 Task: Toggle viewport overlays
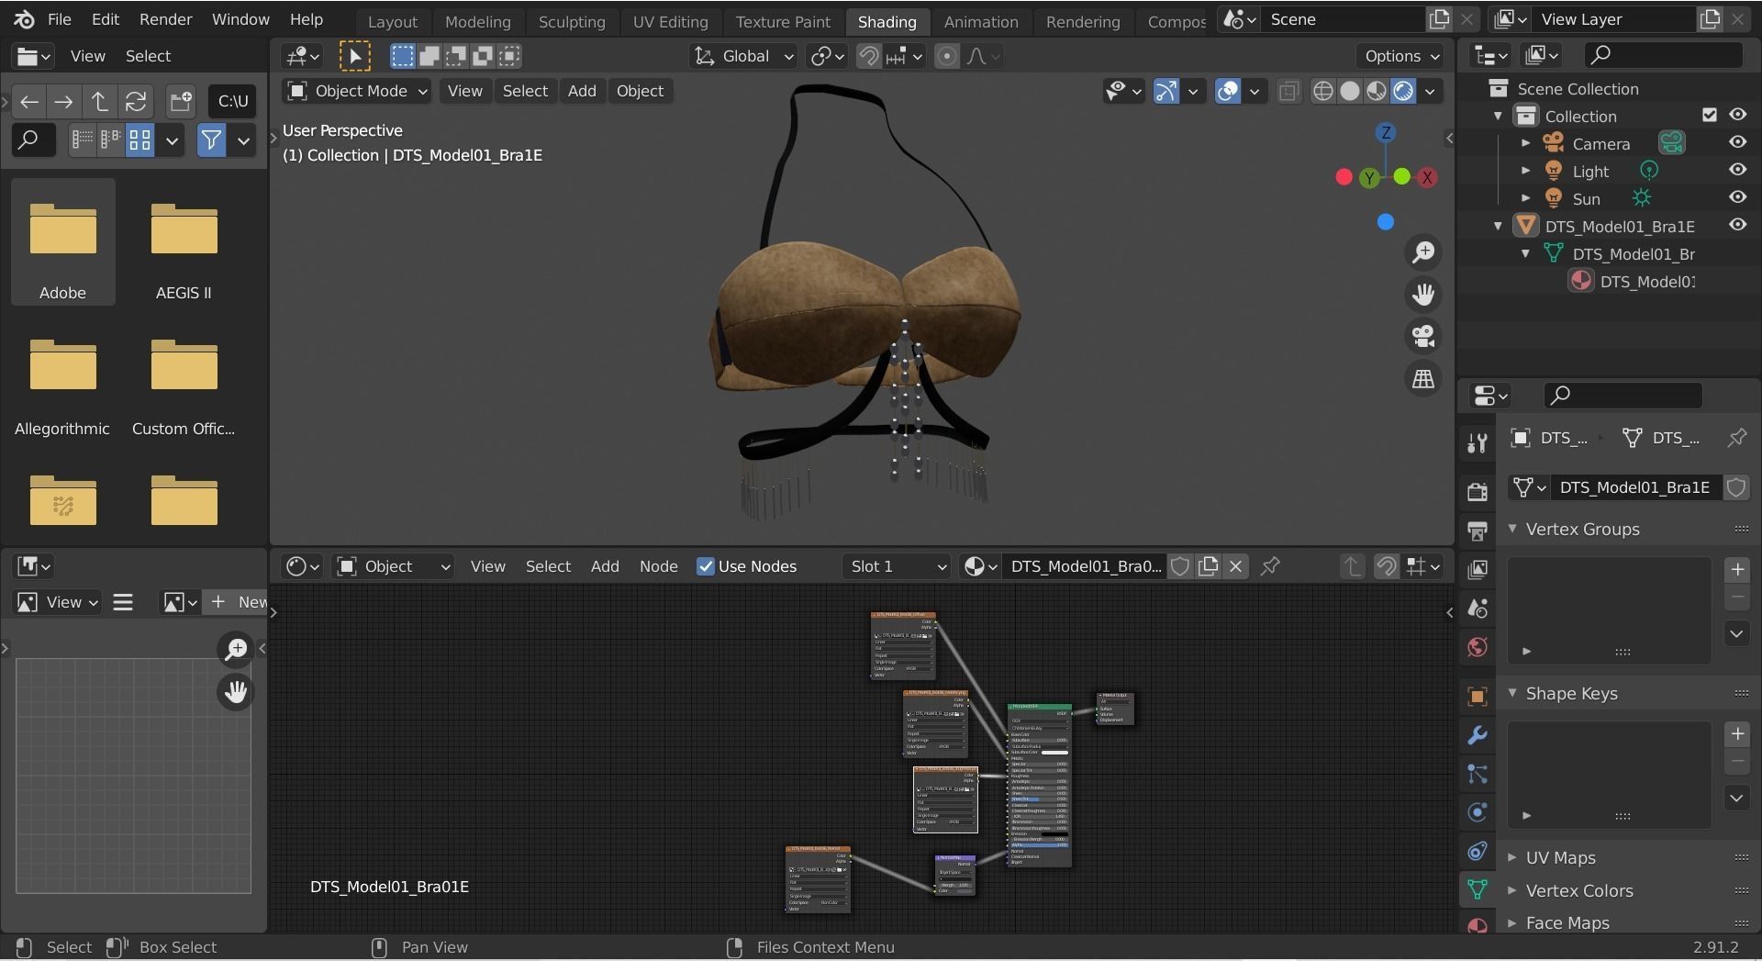pos(1228,91)
